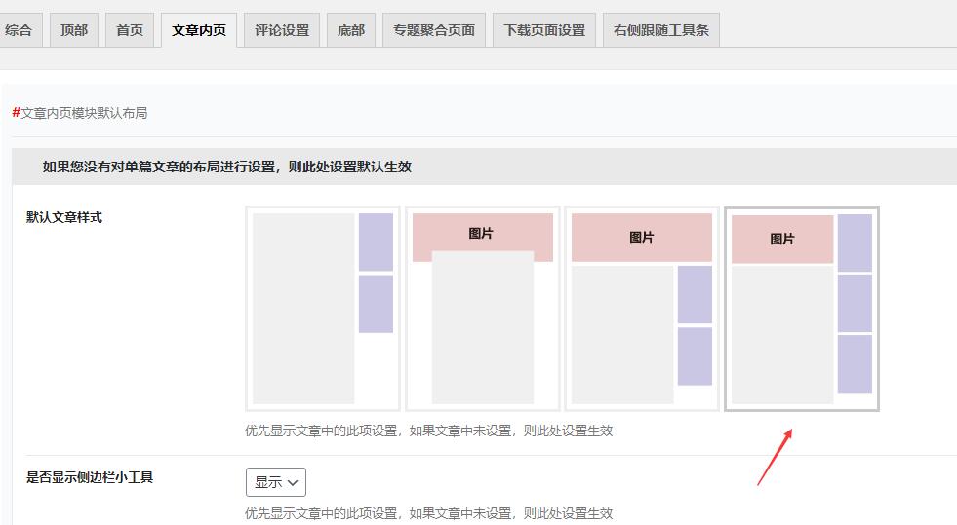Click the 文章内页模块默认布局 section heading
957x525 pixels.
[83, 113]
